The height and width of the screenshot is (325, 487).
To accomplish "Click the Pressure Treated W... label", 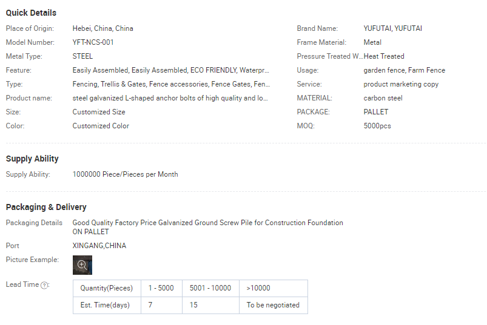I will 330,56.
